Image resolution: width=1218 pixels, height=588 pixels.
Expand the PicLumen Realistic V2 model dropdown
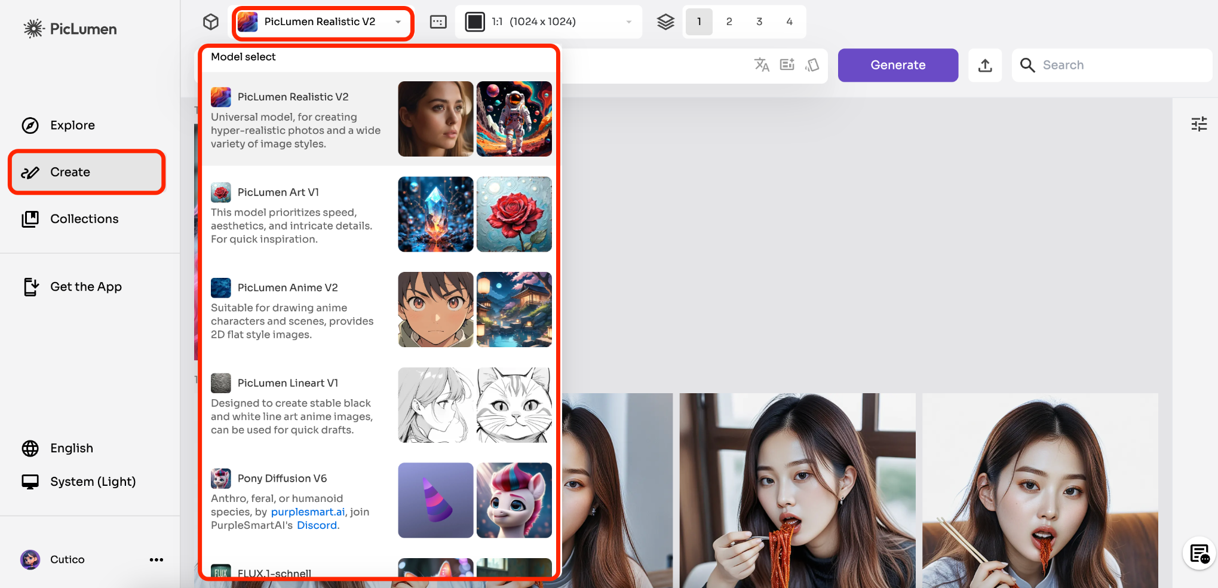(323, 22)
